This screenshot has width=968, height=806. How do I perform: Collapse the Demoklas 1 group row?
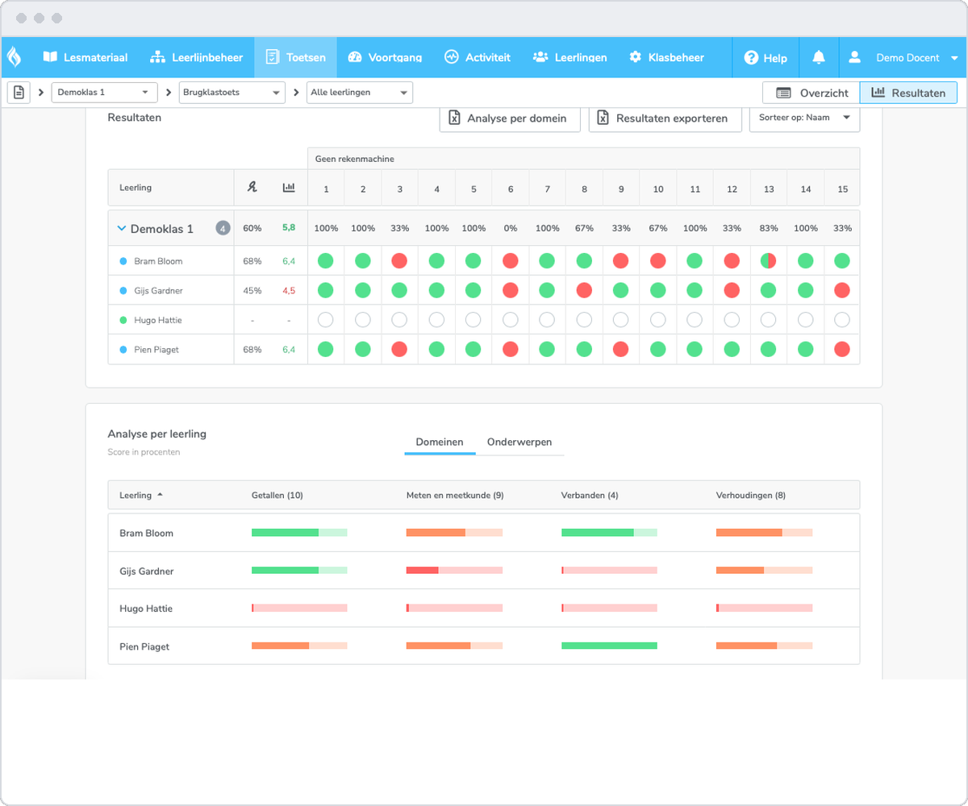click(122, 228)
